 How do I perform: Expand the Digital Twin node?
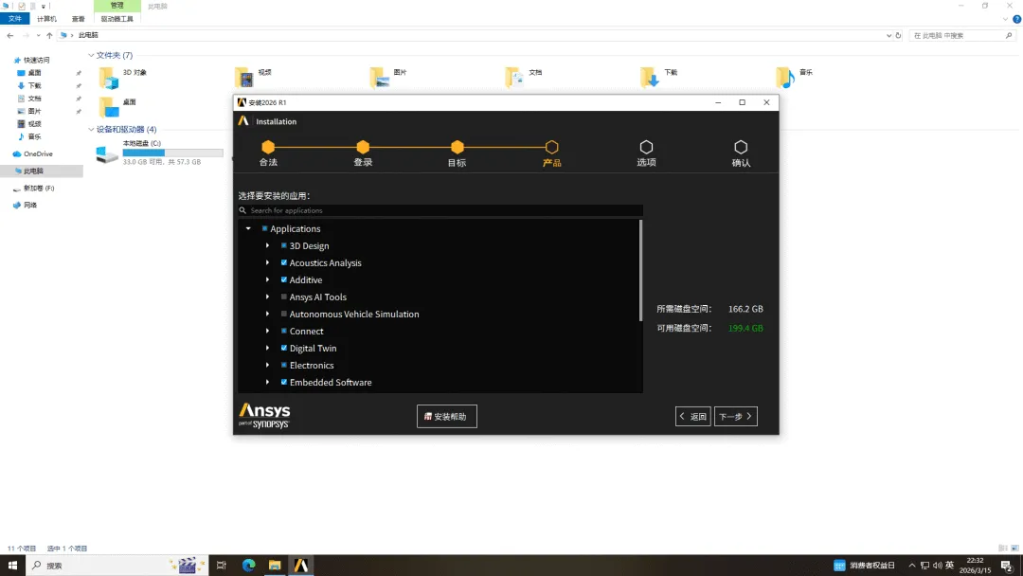[267, 348]
